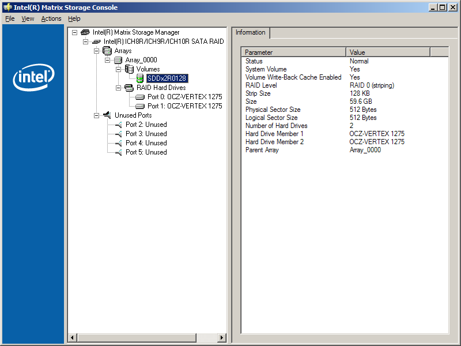461x346 pixels.
Task: Click the System Volume parameter
Action: pyautogui.click(x=266, y=69)
